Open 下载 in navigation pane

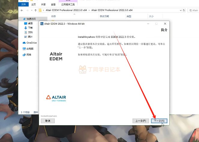coord(30,28)
